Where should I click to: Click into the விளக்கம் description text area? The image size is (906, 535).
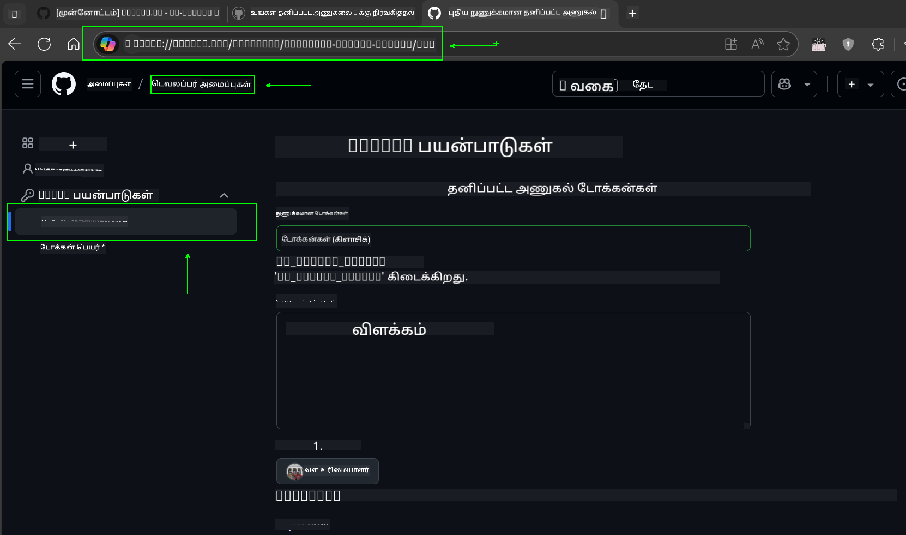pos(513,370)
